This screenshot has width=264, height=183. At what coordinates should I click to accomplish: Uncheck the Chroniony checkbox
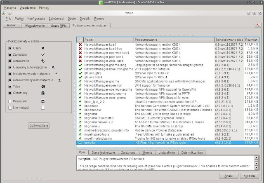[10, 93]
